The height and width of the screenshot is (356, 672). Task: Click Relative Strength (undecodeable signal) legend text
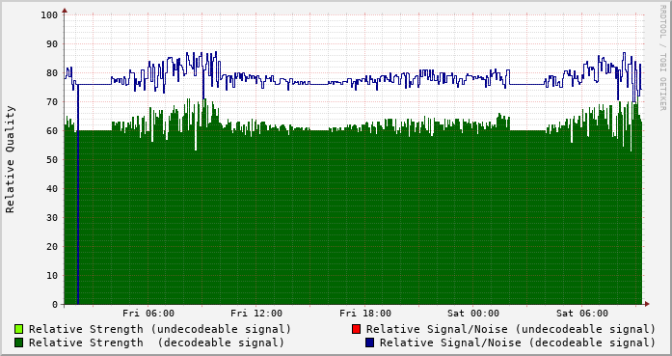tap(160, 329)
